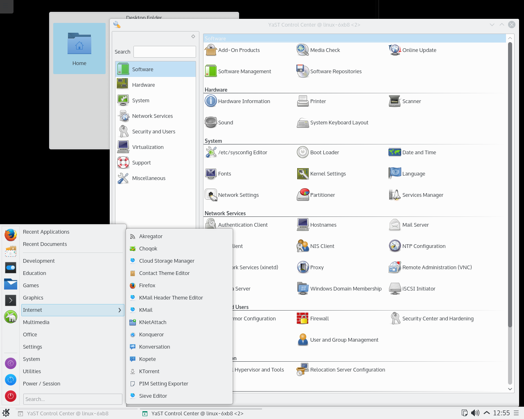Click the terminal icon in launcher favorites
Viewport: 524px width, 419px height.
(x=11, y=300)
